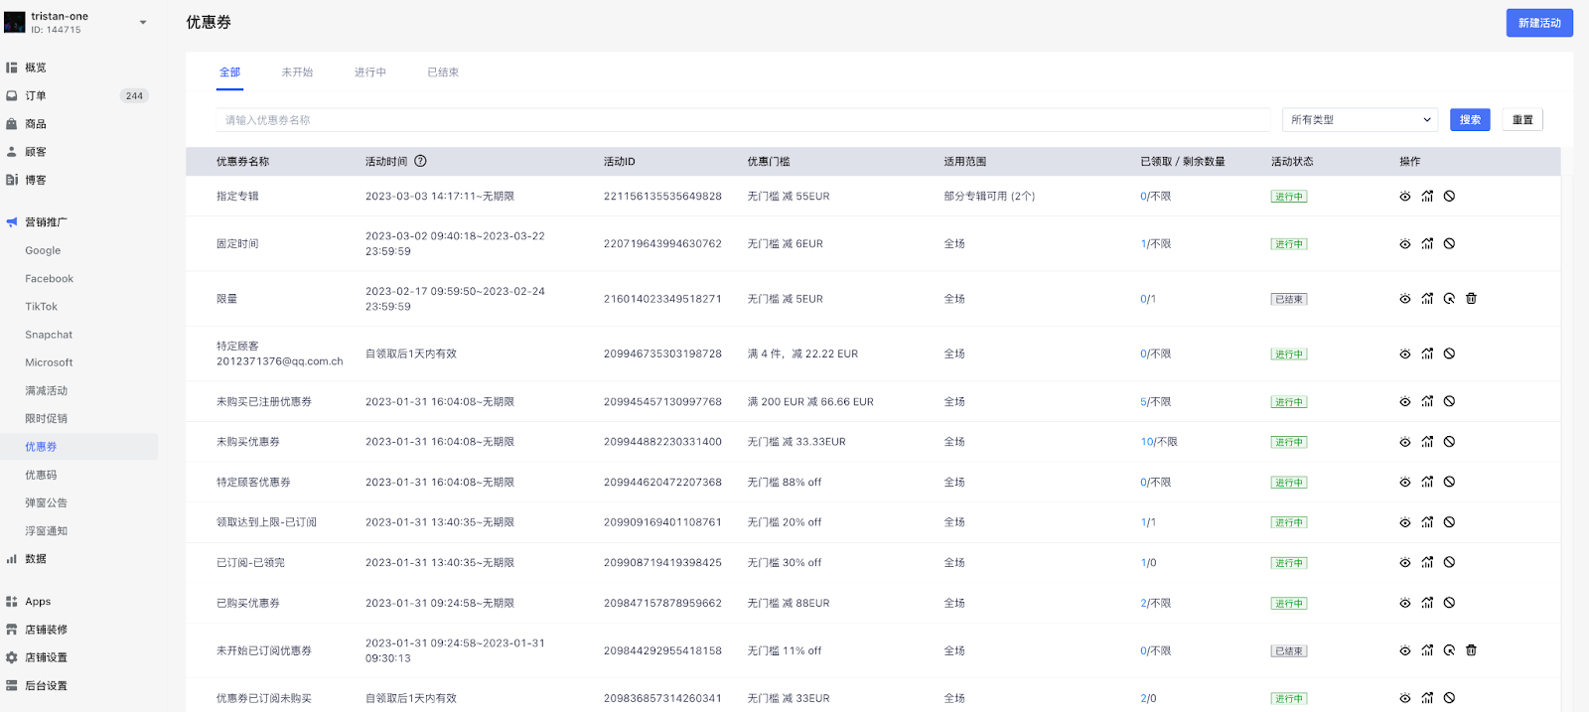Screen dimensions: 1589x712
Task: Click the 部分专辑可用 (2个) scope text
Action: (x=989, y=197)
